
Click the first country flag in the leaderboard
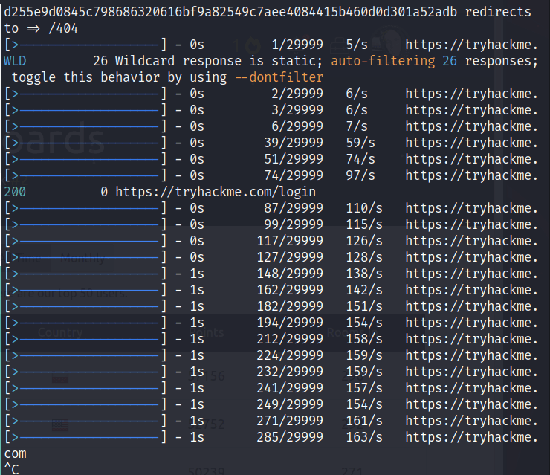62,379
